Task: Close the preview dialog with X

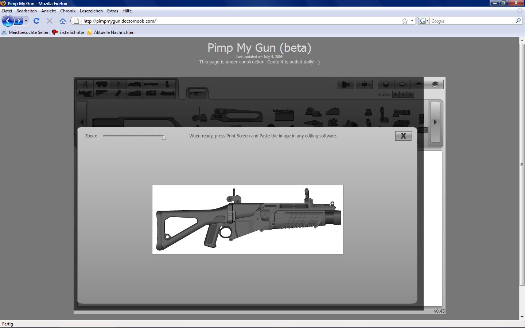Action: pos(403,136)
